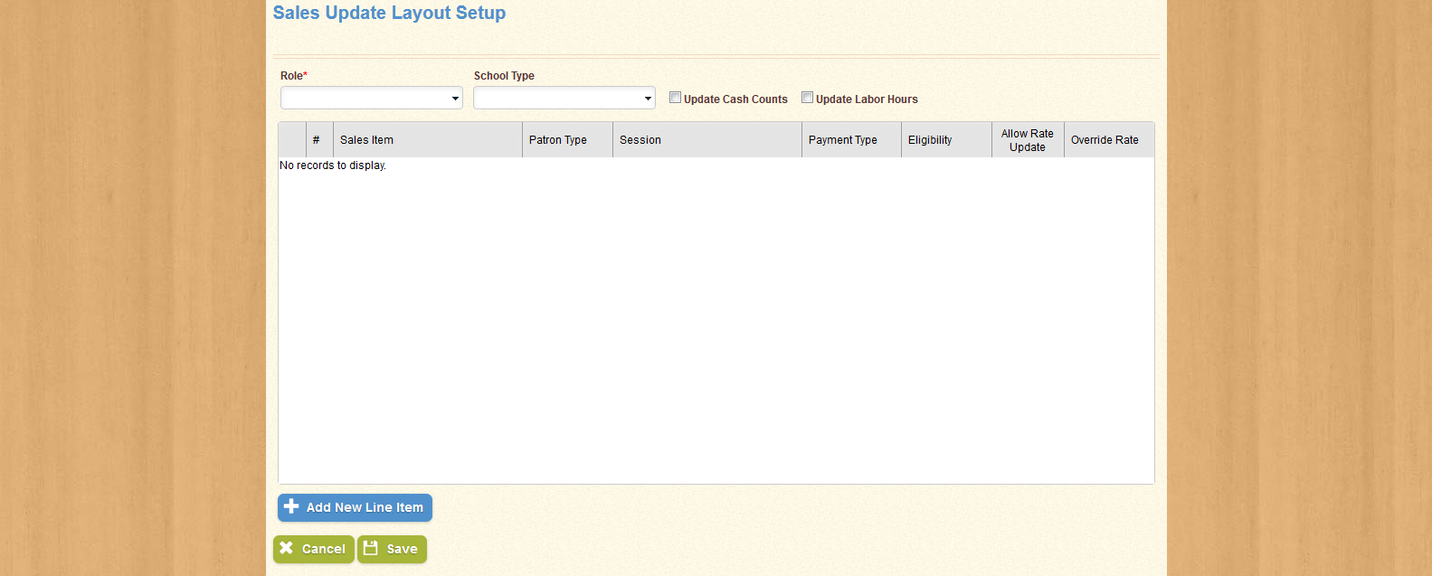
Task: Click the plus icon to add line item
Action: [x=291, y=507]
